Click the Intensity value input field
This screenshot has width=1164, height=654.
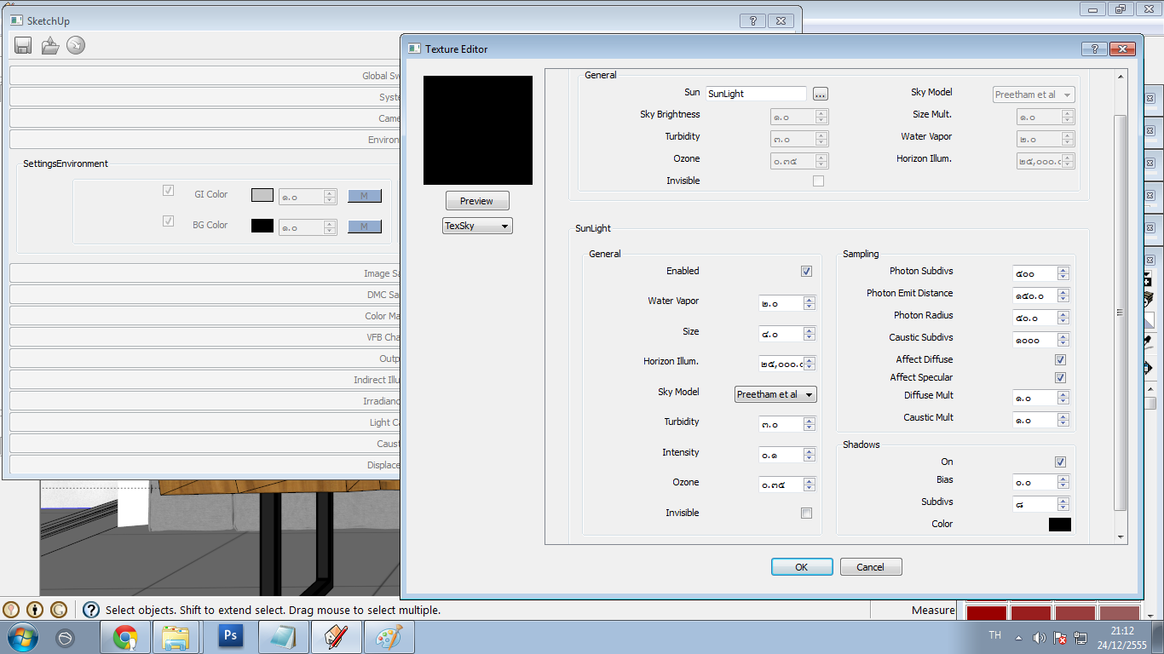pos(781,456)
